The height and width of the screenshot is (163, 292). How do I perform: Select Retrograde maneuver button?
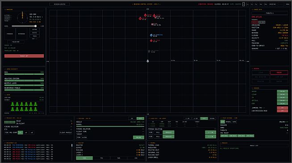[x=21, y=34]
